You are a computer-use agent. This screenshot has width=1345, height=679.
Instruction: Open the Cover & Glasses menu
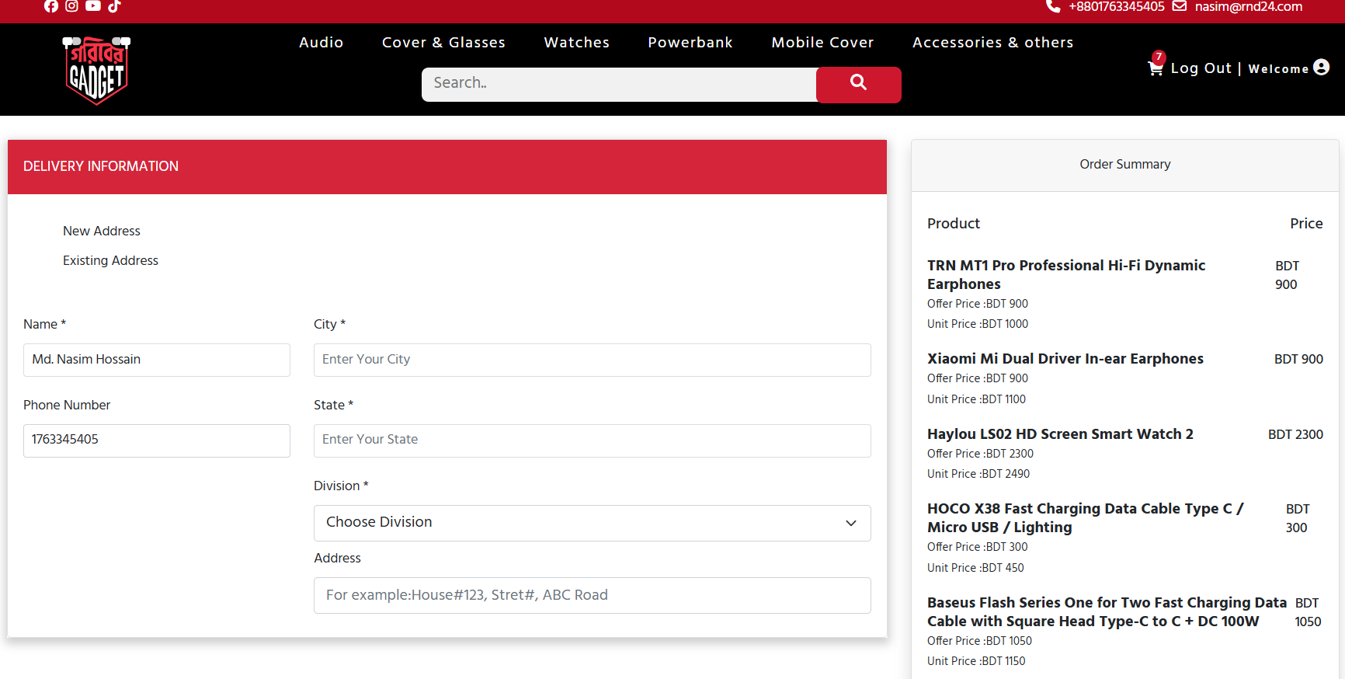[443, 43]
